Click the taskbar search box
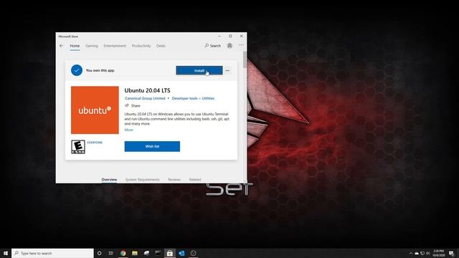 (52, 253)
